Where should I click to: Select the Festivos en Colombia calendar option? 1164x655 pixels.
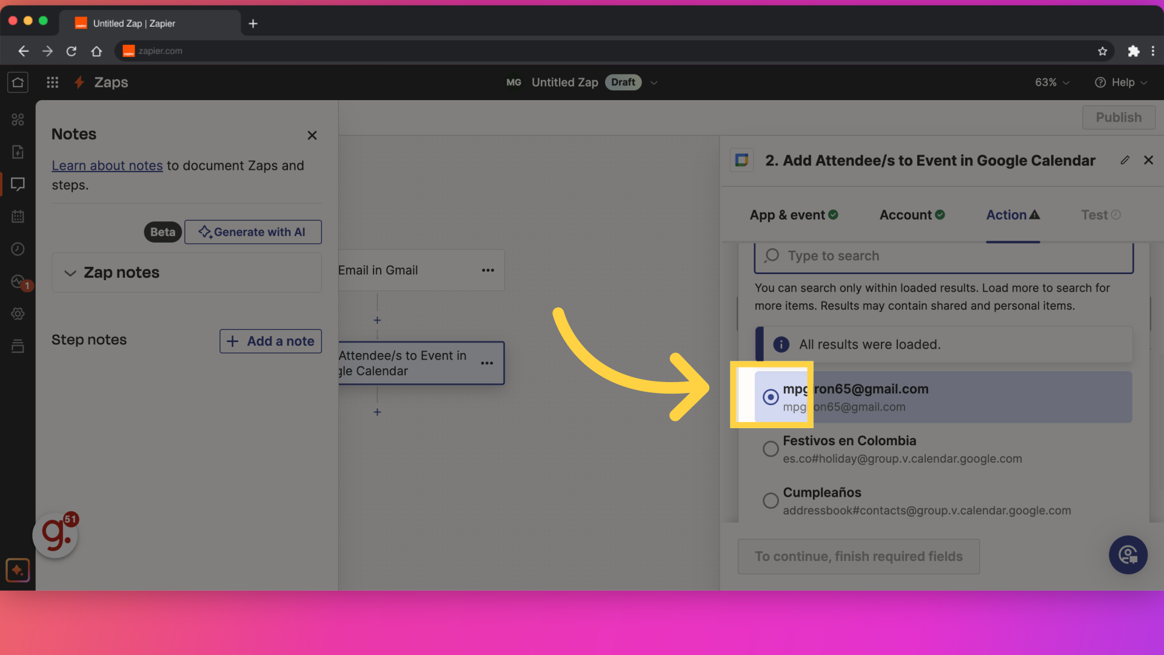[943, 449]
